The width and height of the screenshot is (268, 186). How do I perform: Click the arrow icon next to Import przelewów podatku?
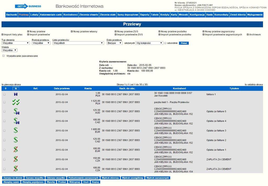[159, 35]
